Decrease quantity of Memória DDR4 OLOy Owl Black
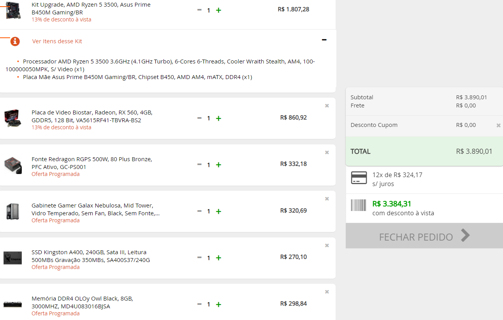 point(199,304)
